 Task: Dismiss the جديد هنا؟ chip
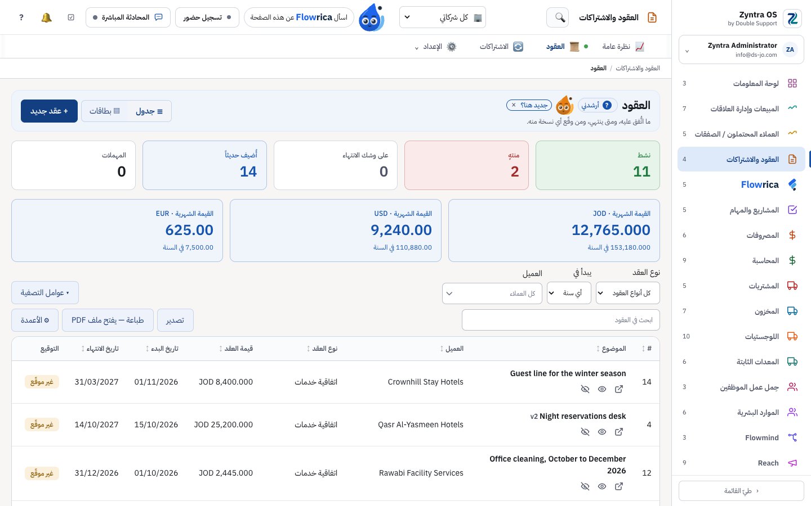[x=514, y=105]
